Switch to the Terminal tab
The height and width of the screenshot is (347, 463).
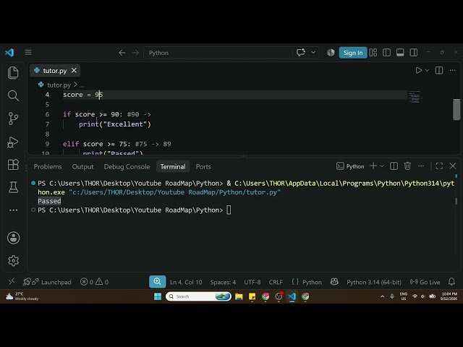(173, 167)
